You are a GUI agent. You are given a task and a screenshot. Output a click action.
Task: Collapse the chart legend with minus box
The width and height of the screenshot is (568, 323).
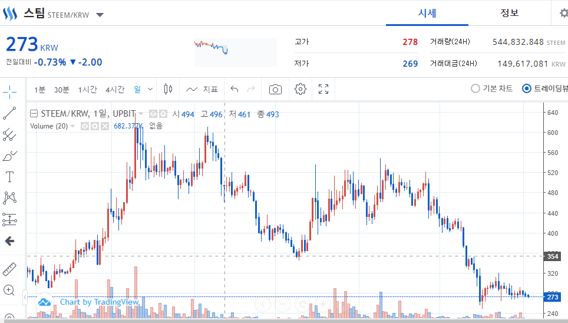(x=34, y=114)
